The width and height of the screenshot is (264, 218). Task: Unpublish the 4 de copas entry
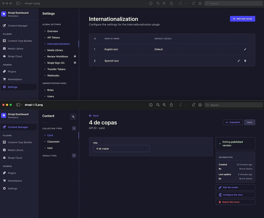click(x=233, y=122)
